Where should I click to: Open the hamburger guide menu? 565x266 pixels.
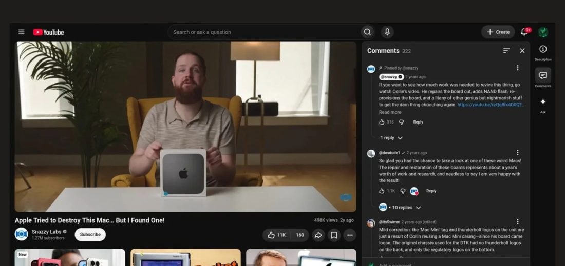(x=21, y=32)
